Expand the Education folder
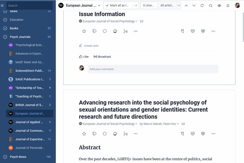The image size is (244, 163). point(5,20)
